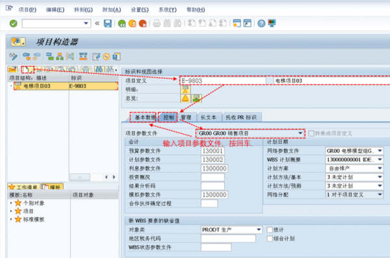Click the green checkmark Enter icon
The height and width of the screenshot is (258, 390).
point(14,23)
